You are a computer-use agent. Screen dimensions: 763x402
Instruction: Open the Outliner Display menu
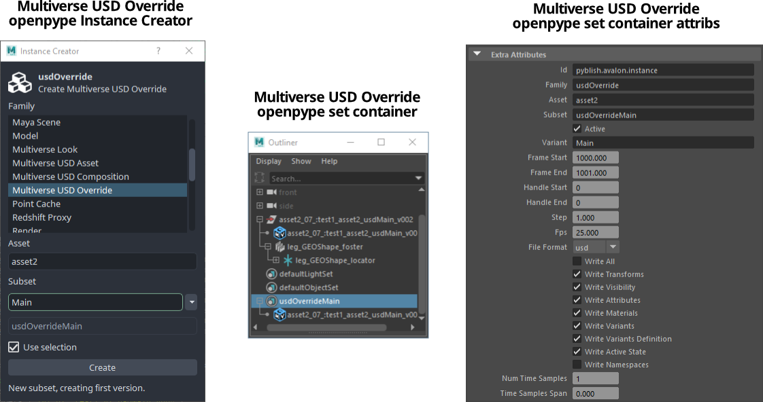(269, 161)
